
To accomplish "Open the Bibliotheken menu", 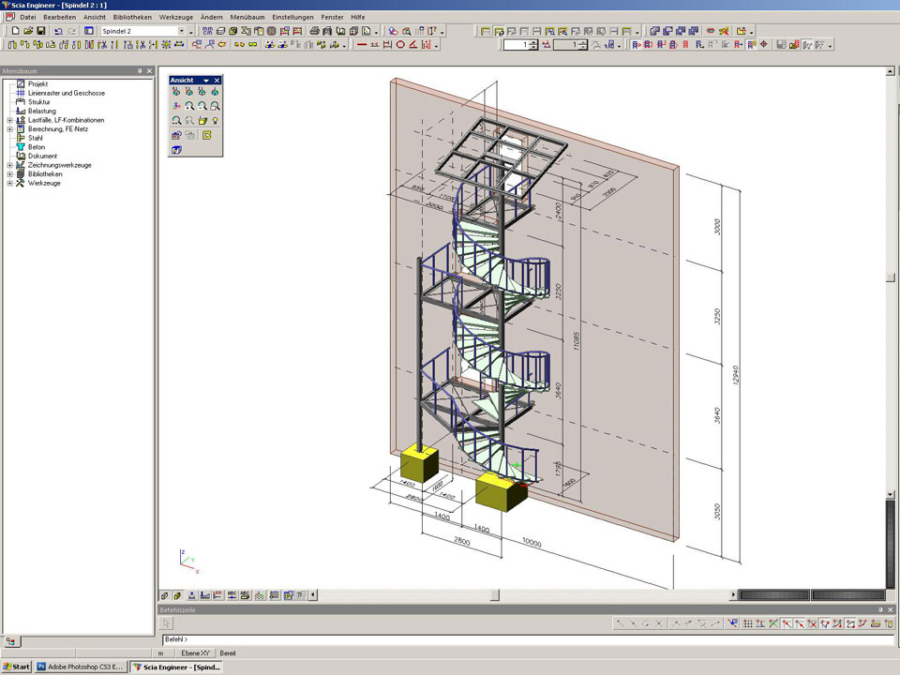I will pyautogui.click(x=132, y=17).
